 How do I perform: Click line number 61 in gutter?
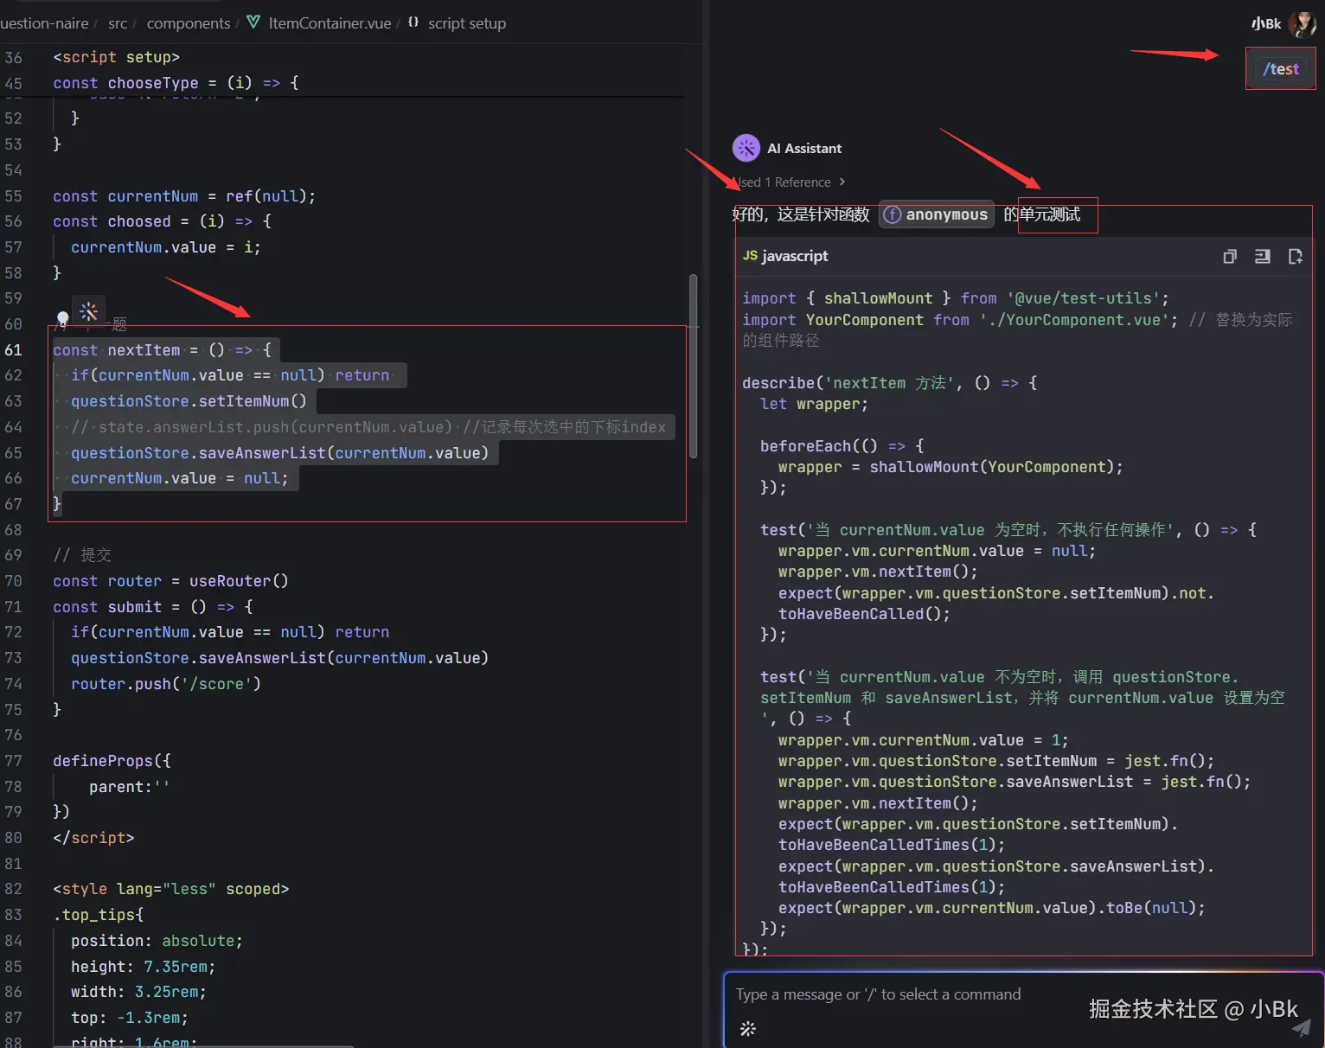[x=14, y=349]
